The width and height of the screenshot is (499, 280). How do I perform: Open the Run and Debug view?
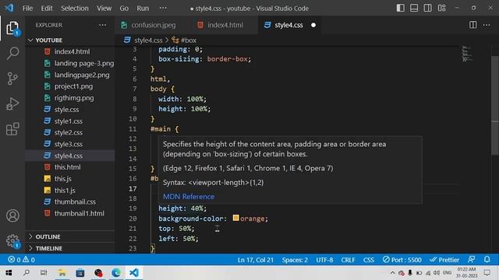point(12,103)
